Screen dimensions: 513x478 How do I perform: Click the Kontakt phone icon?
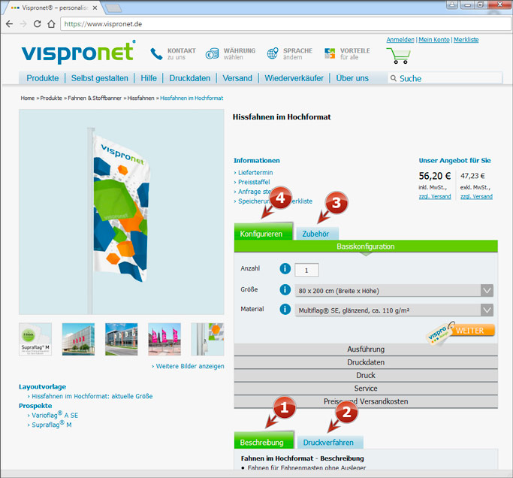156,53
